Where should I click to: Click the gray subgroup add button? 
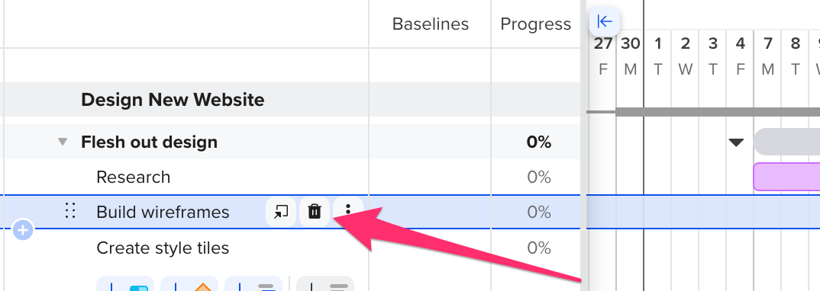(x=325, y=283)
